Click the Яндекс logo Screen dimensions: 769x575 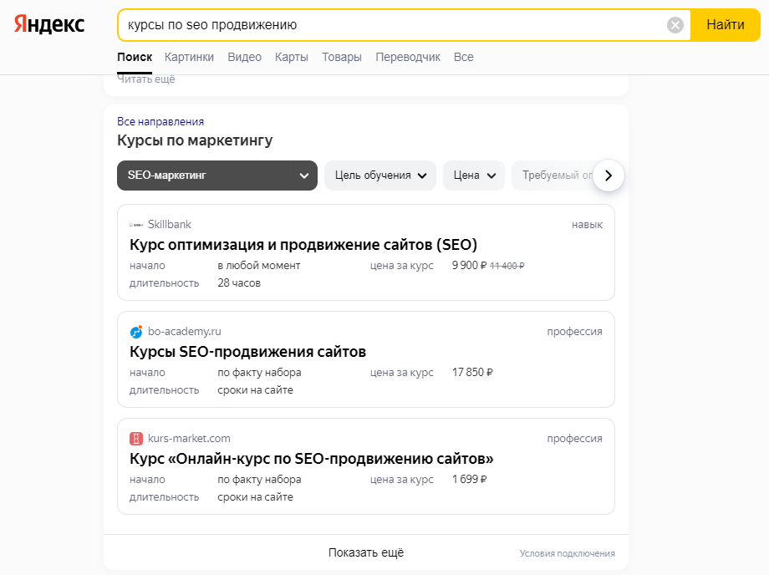coord(49,24)
